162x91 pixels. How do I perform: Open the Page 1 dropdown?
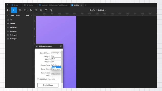point(29,15)
